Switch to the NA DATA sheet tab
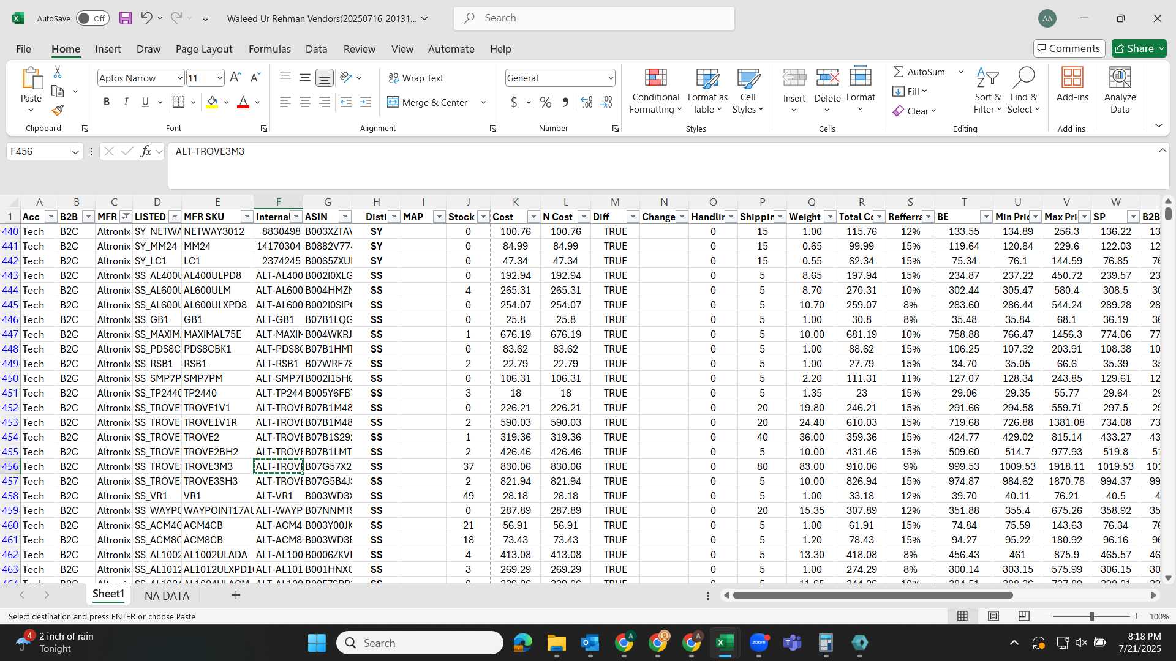1176x661 pixels. click(167, 596)
